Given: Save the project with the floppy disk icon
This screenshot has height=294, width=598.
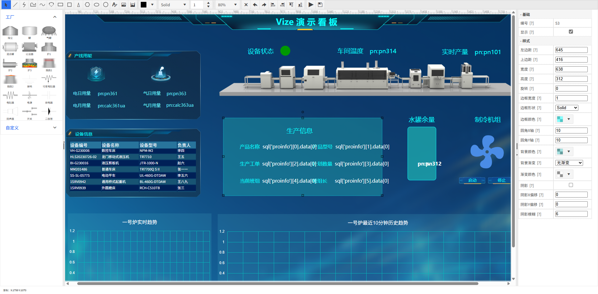Looking at the screenshot, I should (320, 5).
